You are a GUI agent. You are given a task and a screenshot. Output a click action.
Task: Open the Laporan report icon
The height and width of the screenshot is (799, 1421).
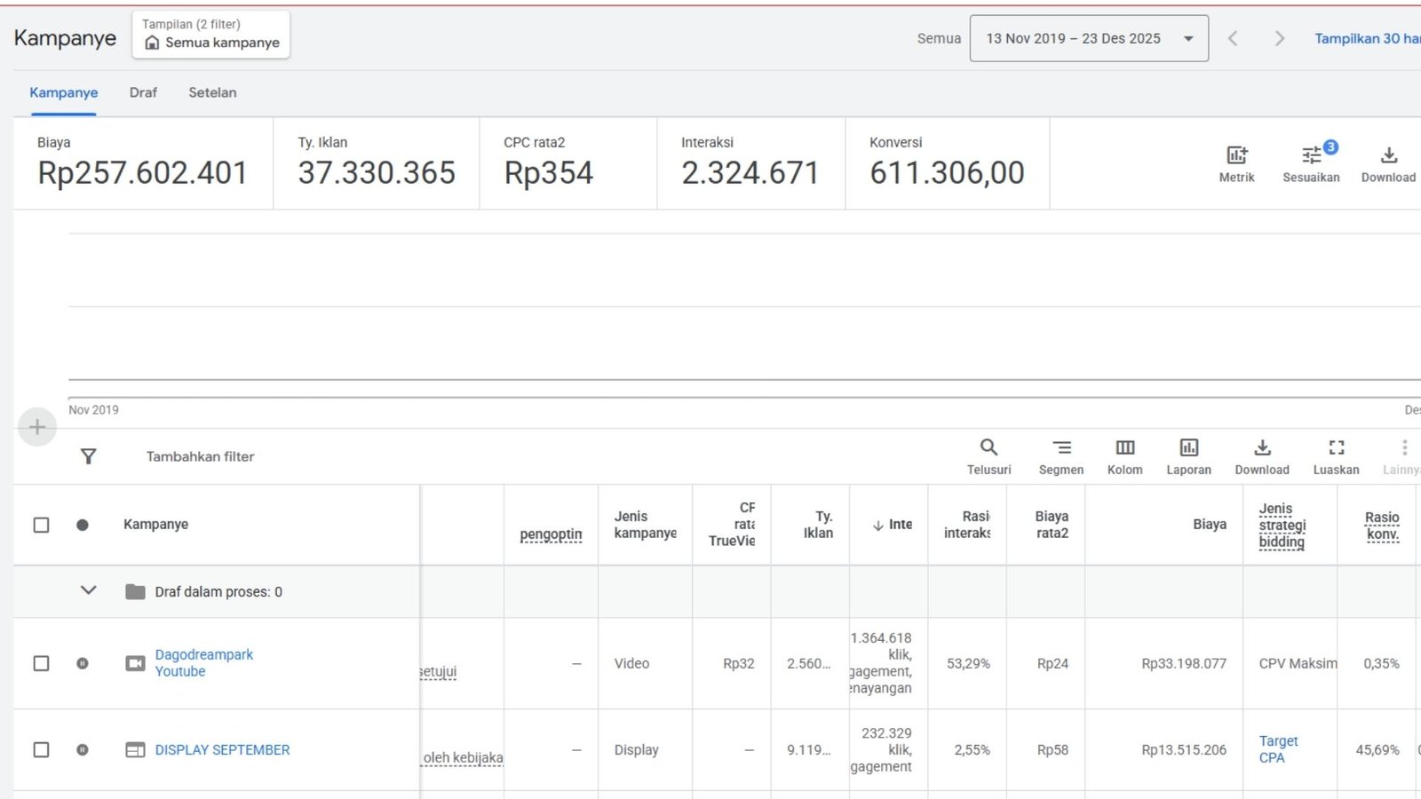pyautogui.click(x=1188, y=448)
